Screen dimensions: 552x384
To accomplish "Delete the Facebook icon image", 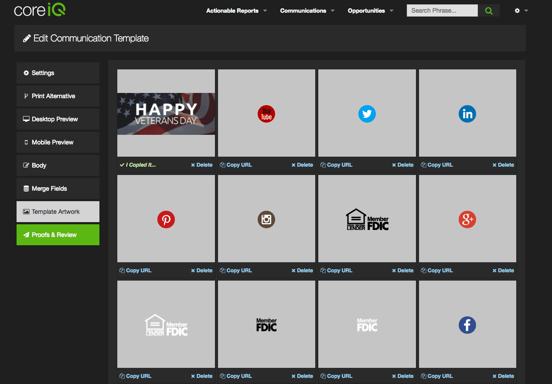I will point(503,376).
